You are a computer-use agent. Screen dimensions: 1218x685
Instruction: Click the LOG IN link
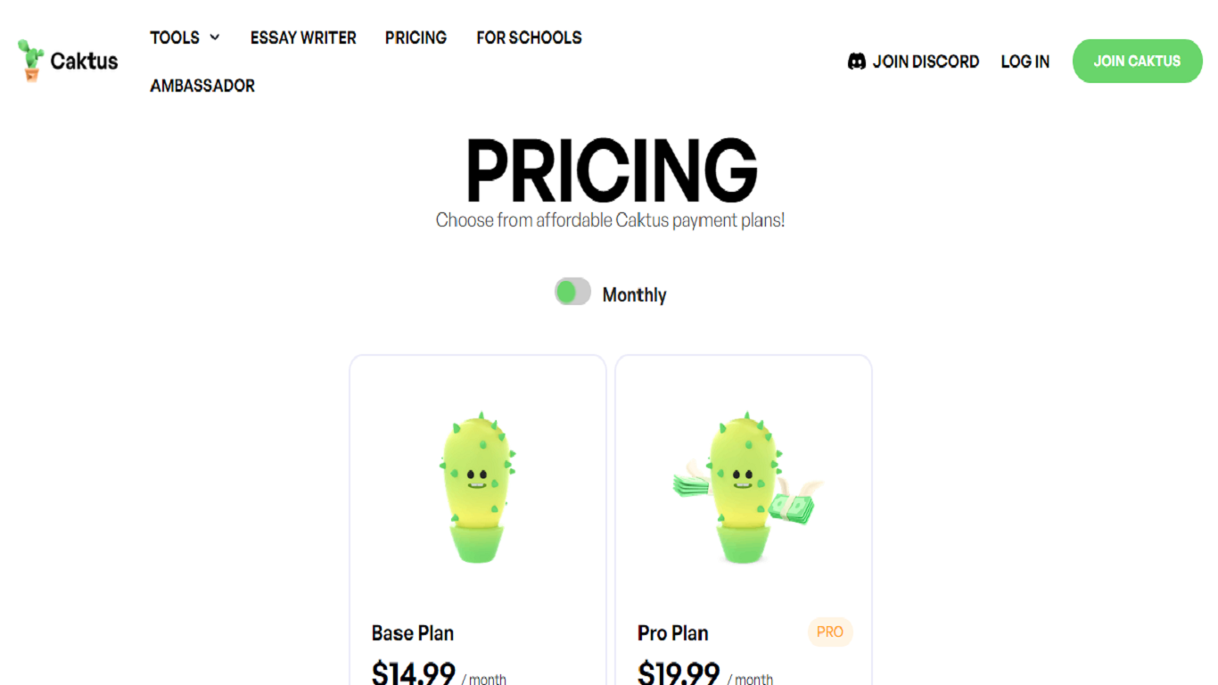tap(1025, 62)
